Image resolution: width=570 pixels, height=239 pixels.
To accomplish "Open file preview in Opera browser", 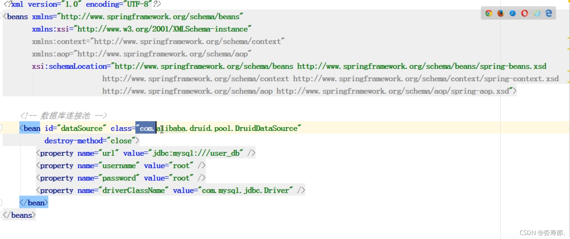I will [524, 13].
